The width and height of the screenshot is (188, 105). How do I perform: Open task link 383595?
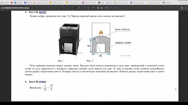(42, 12)
